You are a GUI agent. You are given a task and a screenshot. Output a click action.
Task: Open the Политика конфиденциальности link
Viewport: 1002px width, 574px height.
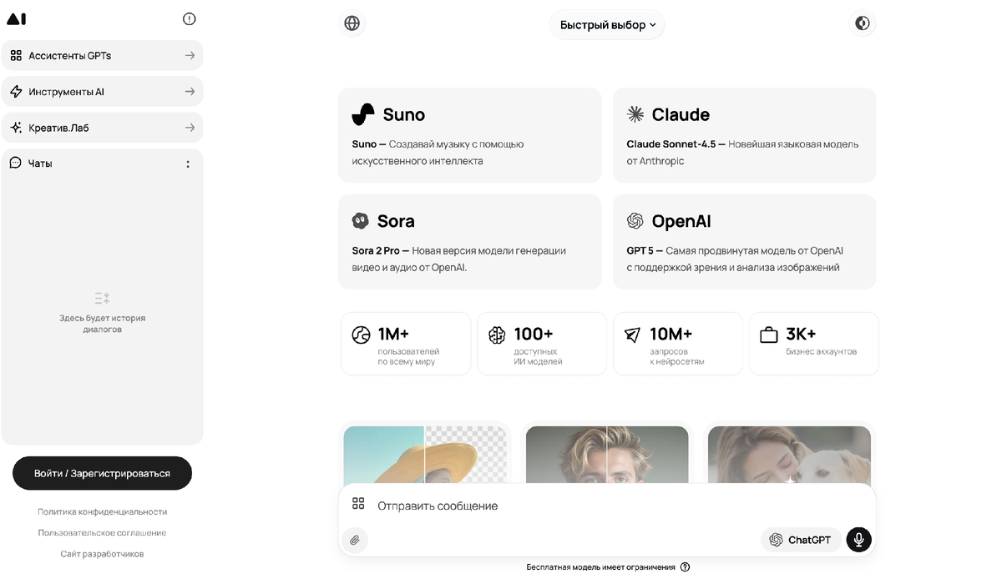pyautogui.click(x=103, y=511)
